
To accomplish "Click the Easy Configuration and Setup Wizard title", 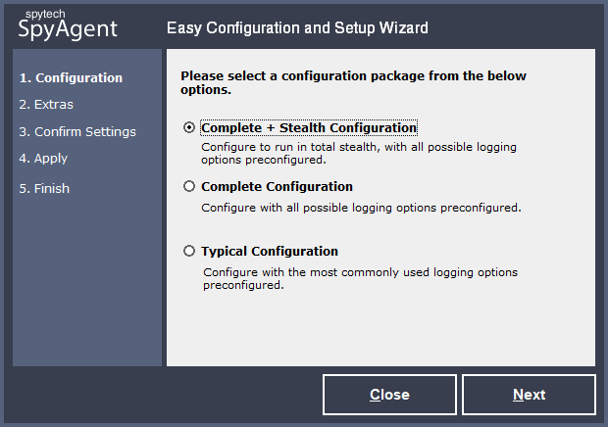I will tap(297, 28).
